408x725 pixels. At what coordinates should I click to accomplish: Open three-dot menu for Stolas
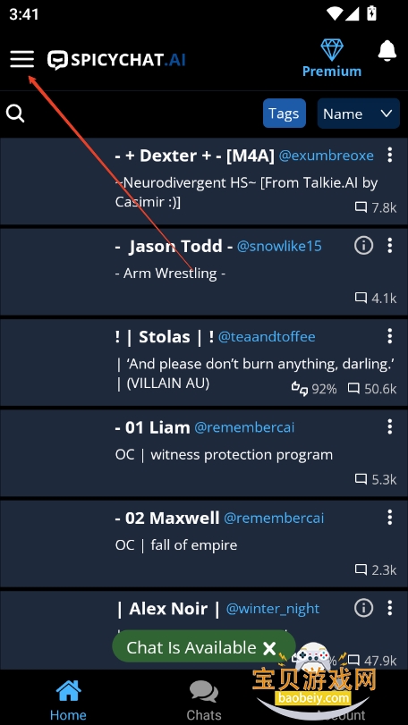click(390, 336)
